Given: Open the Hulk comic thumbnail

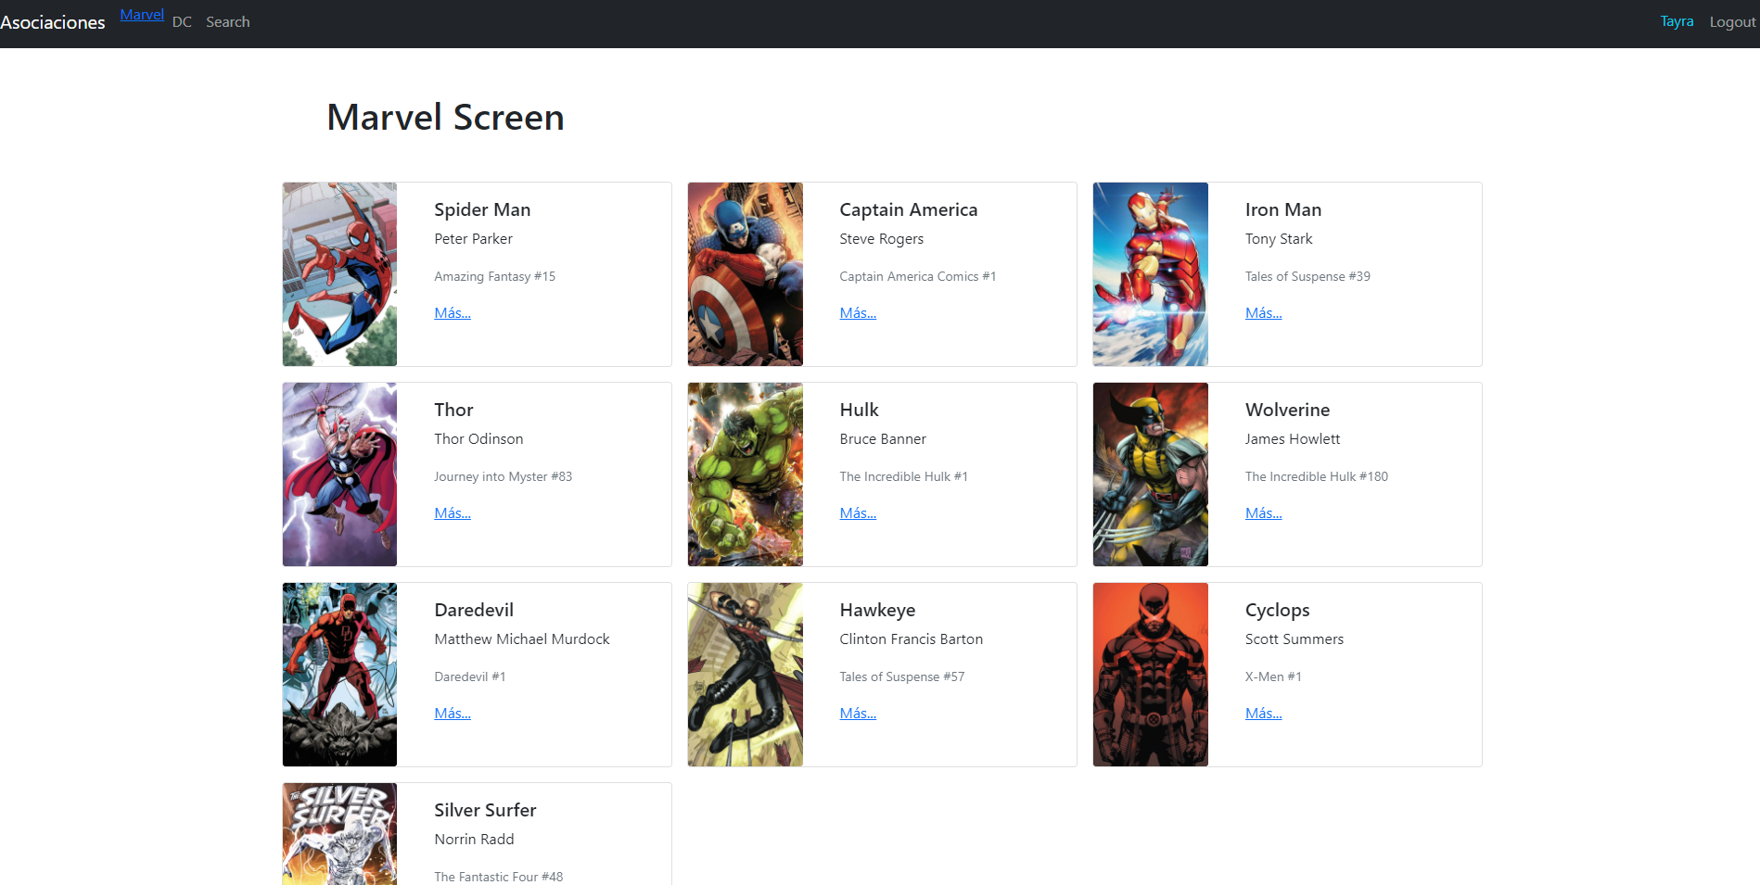Looking at the screenshot, I should (x=746, y=474).
